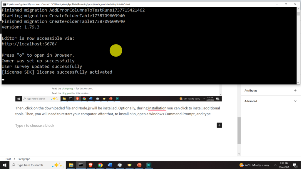The width and height of the screenshot is (301, 169).
Task: Click the Windows Start button
Action: [x=5, y=165]
